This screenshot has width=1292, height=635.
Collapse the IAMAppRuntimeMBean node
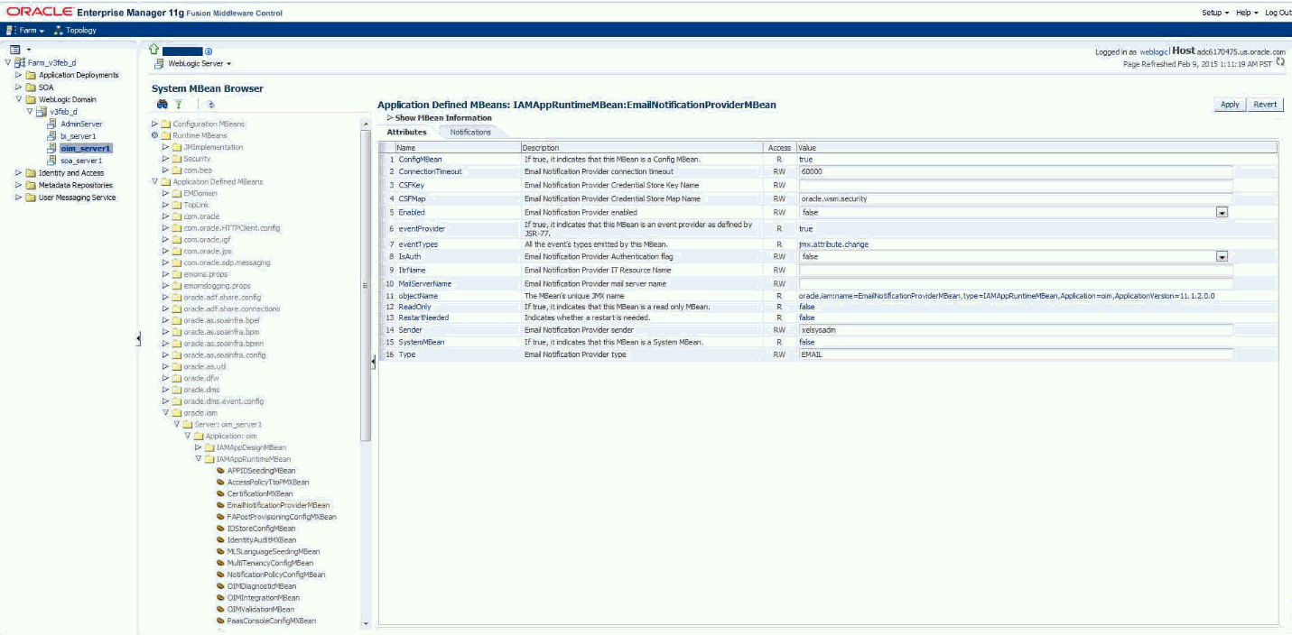pos(198,459)
